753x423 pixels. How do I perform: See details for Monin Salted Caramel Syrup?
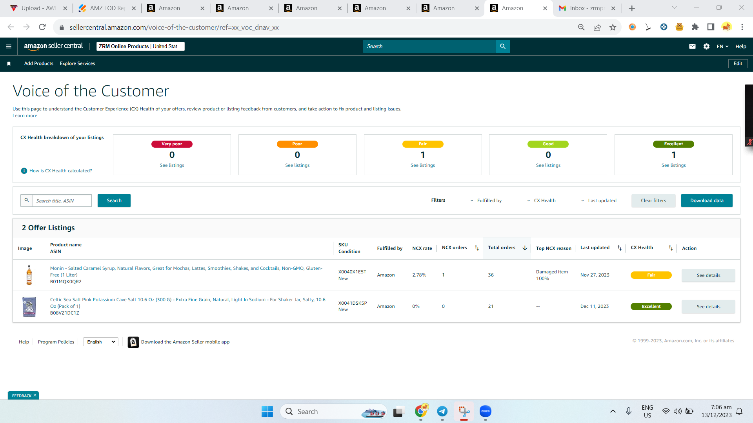click(x=708, y=275)
